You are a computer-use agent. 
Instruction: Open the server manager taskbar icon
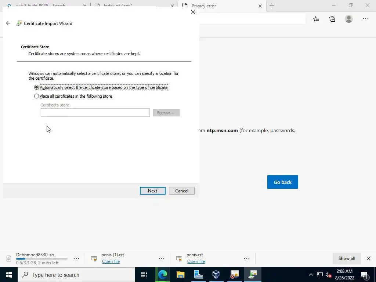pyautogui.click(x=199, y=275)
